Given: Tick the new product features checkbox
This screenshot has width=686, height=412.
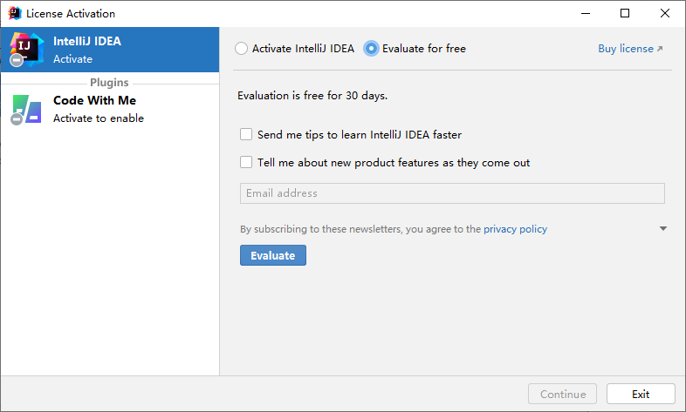Looking at the screenshot, I should [246, 162].
